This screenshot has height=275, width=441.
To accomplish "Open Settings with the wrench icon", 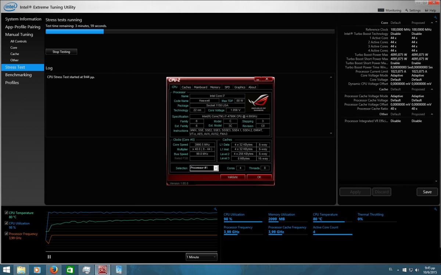I will click(x=407, y=11).
